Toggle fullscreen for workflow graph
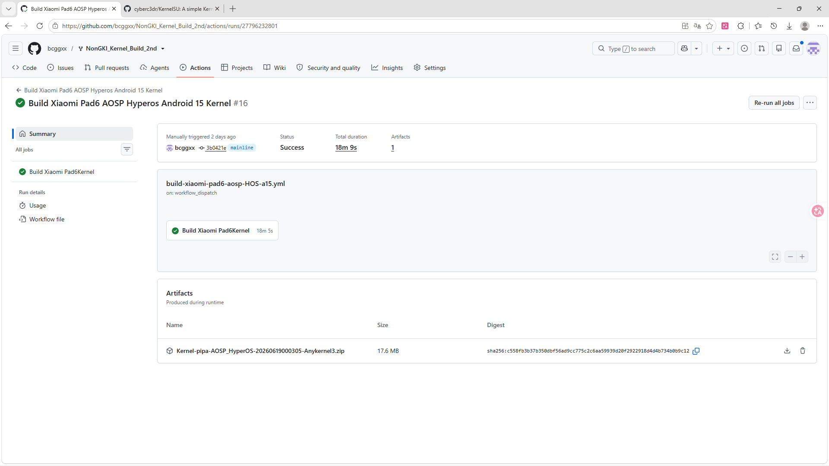Screen dimensions: 829x466 click(775, 257)
